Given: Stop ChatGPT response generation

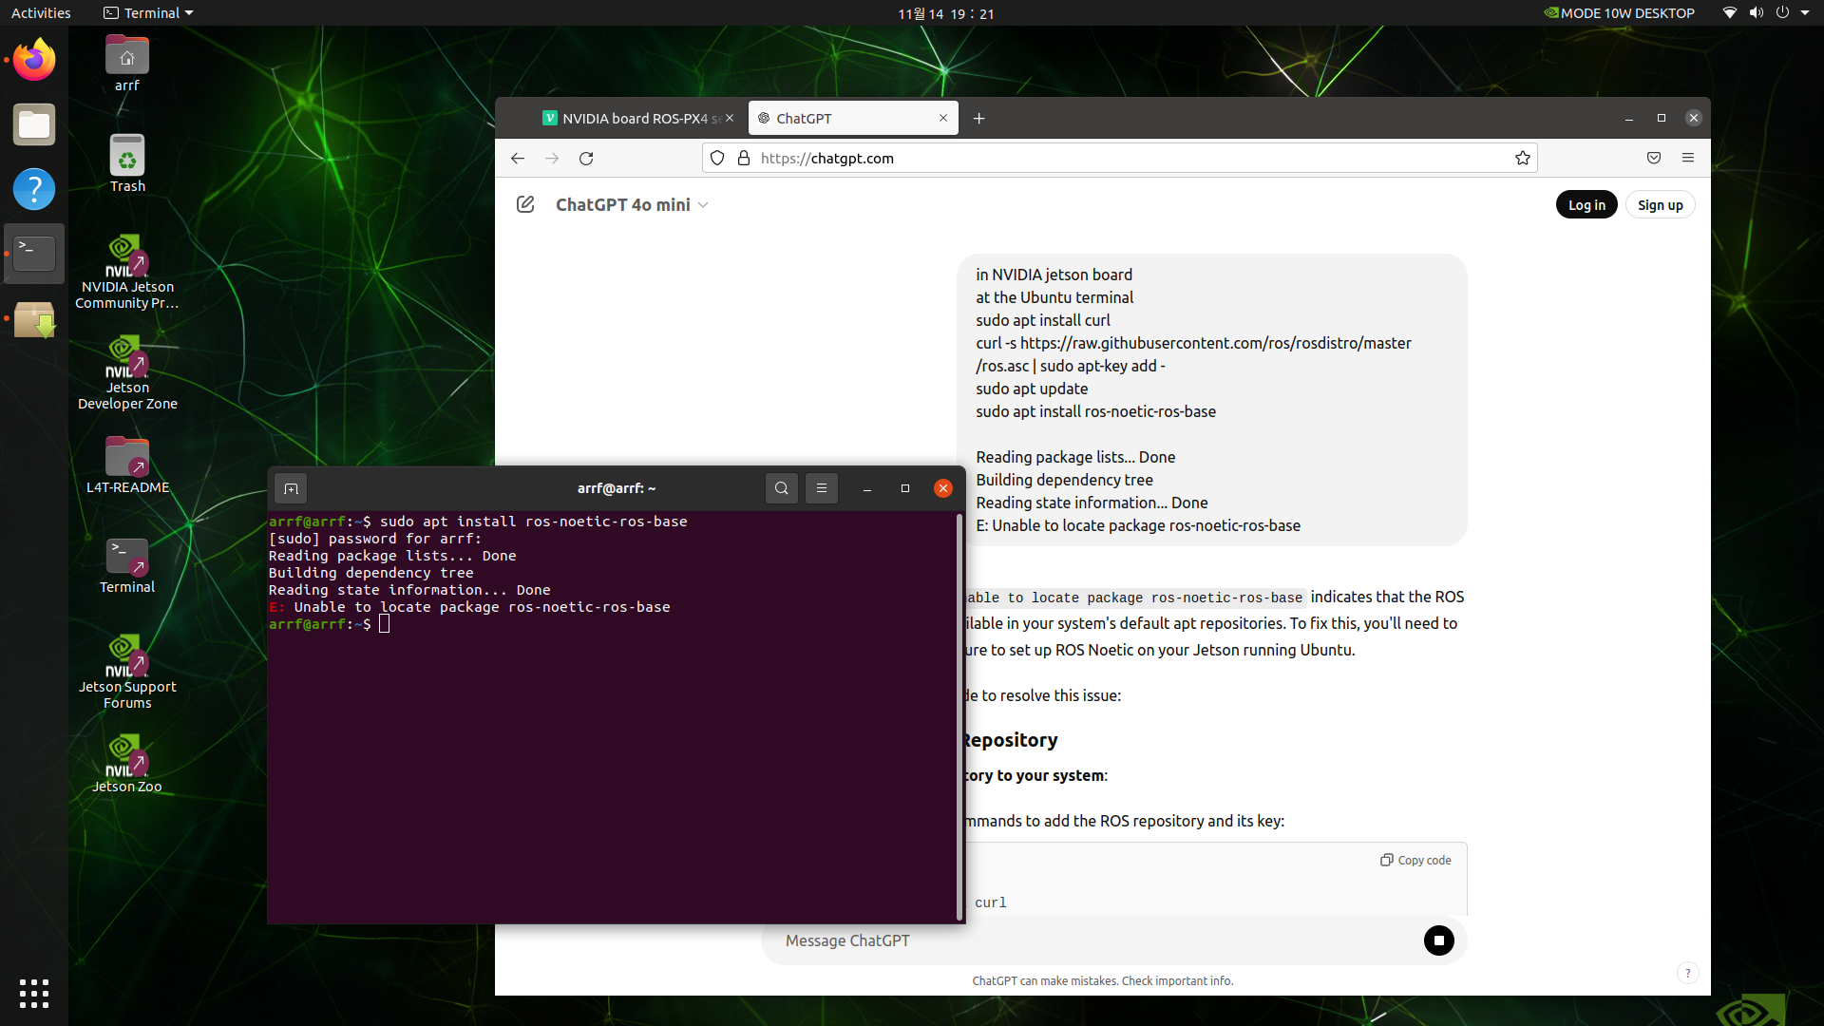Looking at the screenshot, I should click(x=1438, y=940).
